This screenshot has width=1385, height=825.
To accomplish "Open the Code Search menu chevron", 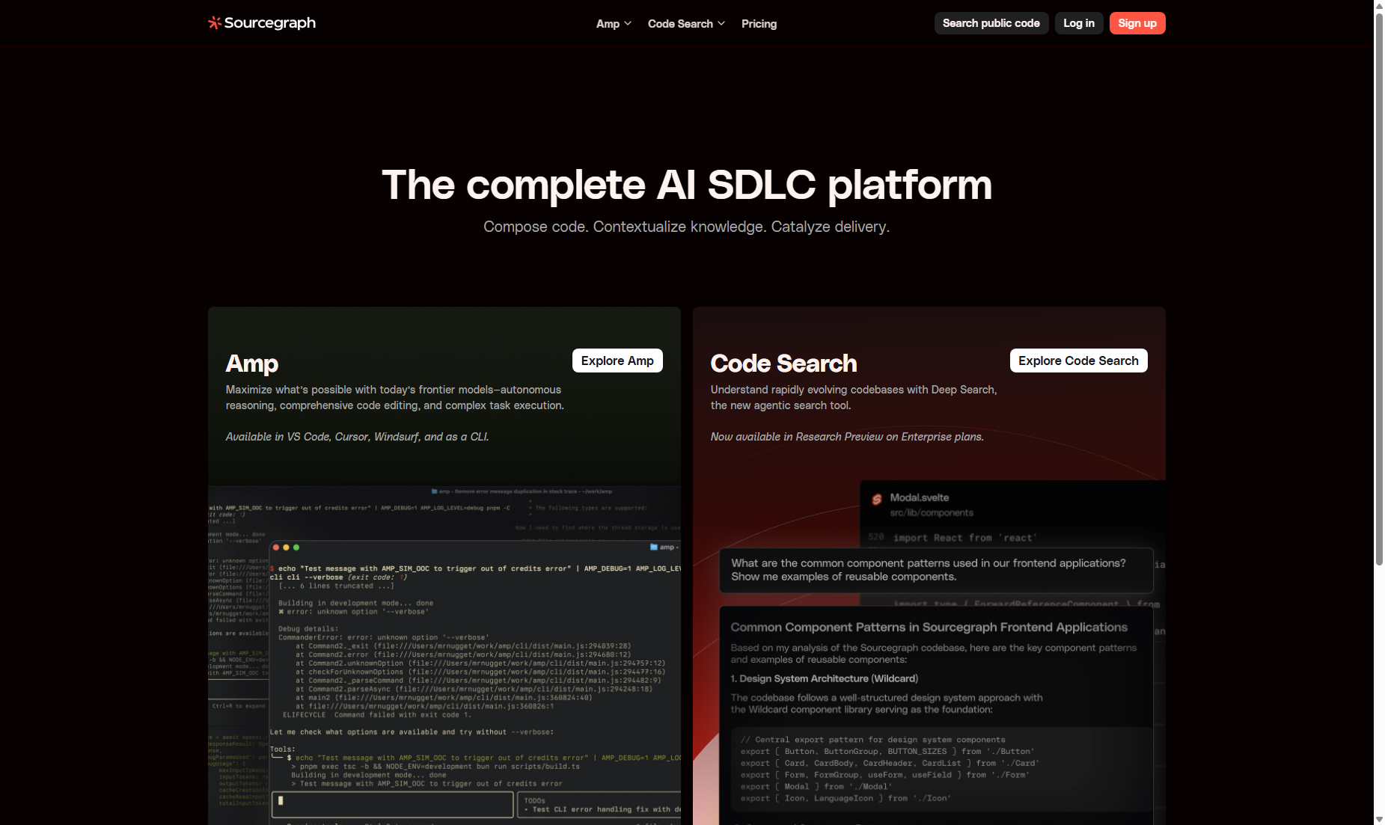I will (x=721, y=24).
